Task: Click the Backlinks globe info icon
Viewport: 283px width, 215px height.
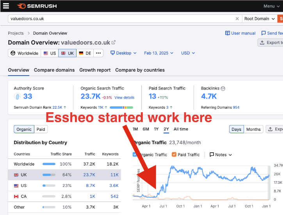Action: point(223,88)
